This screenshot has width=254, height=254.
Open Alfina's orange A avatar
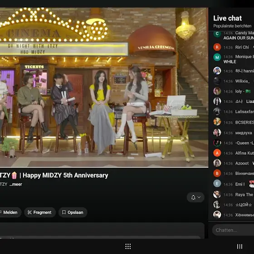click(217, 153)
